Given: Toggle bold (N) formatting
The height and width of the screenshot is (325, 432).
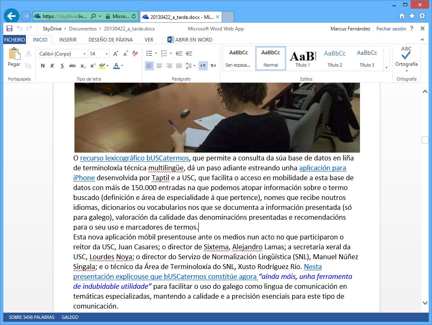Looking at the screenshot, I should tap(43, 65).
